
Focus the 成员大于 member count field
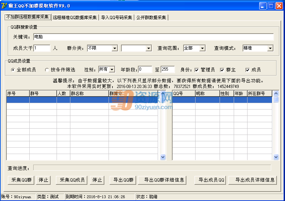pos(42,48)
